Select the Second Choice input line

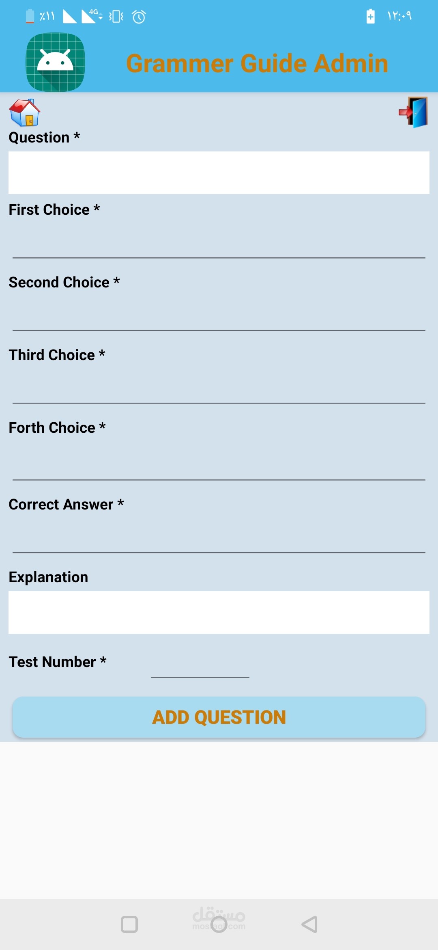pos(219,317)
